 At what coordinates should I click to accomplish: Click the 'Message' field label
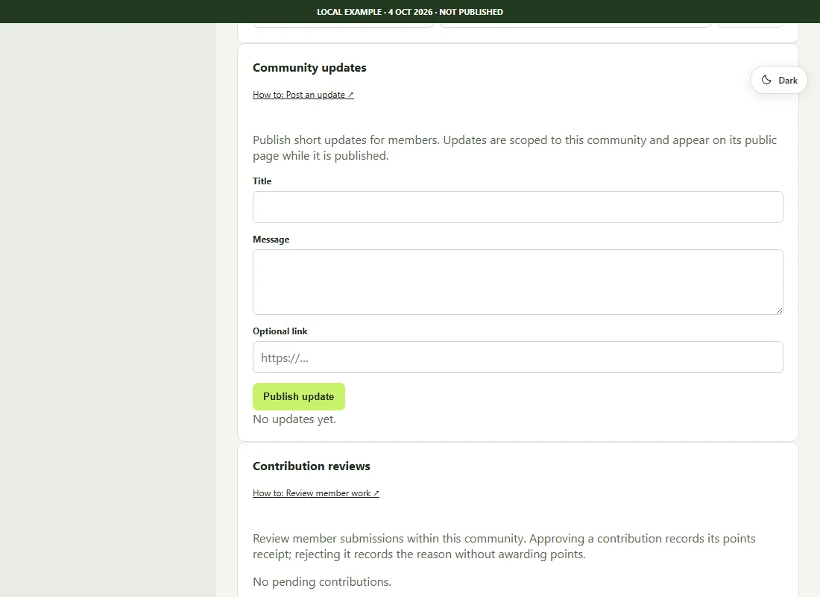click(271, 240)
